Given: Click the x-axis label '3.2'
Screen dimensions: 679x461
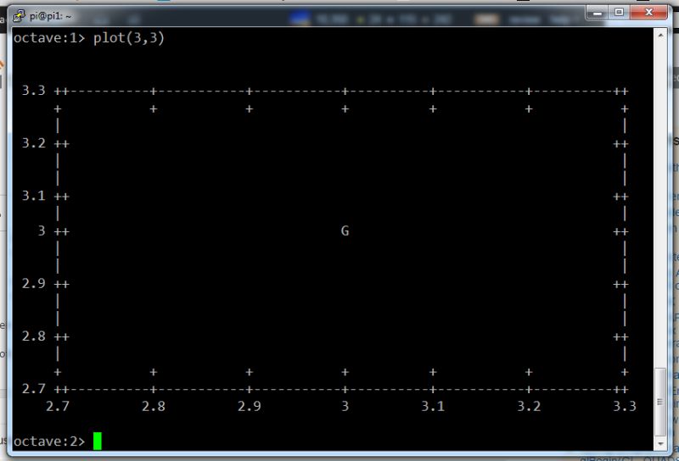Looking at the screenshot, I should click(529, 407).
